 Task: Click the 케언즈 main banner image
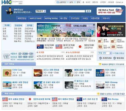click(x=66, y=30)
